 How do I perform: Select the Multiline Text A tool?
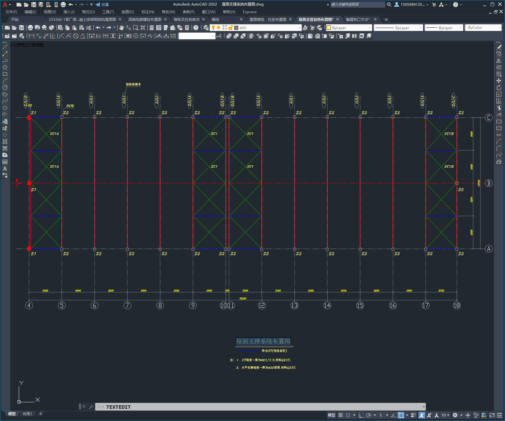5,169
